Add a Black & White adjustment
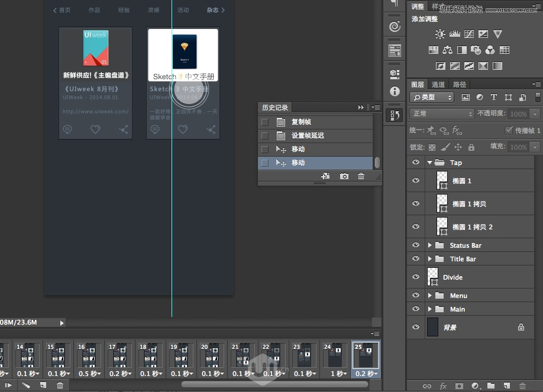 pyautogui.click(x=461, y=50)
